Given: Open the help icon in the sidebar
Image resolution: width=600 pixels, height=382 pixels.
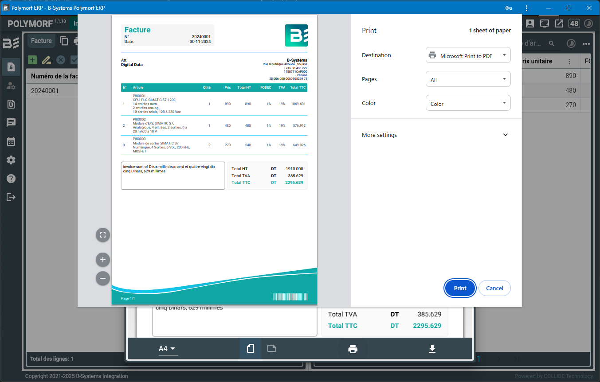Looking at the screenshot, I should [x=11, y=179].
